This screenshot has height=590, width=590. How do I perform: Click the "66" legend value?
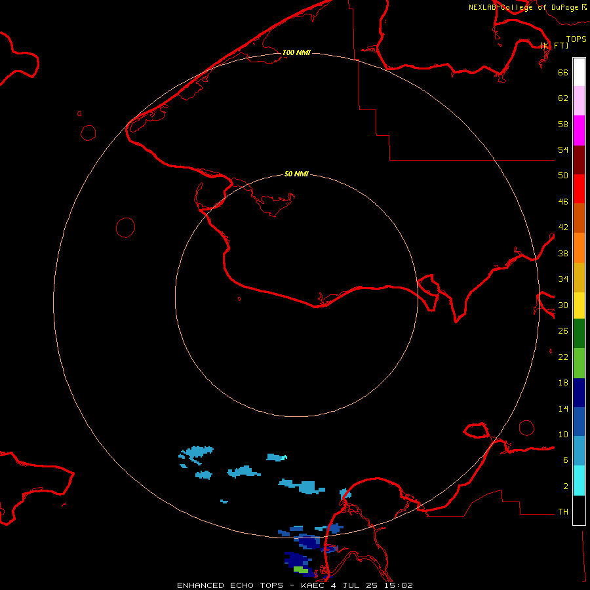[563, 72]
